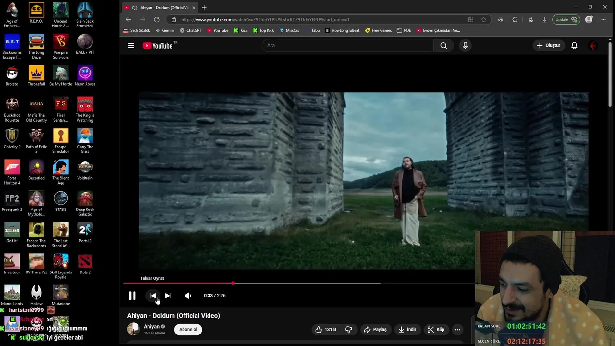Screen dimensions: 615x346
Task: Select the Brotato desktop icon
Action: coord(12,75)
